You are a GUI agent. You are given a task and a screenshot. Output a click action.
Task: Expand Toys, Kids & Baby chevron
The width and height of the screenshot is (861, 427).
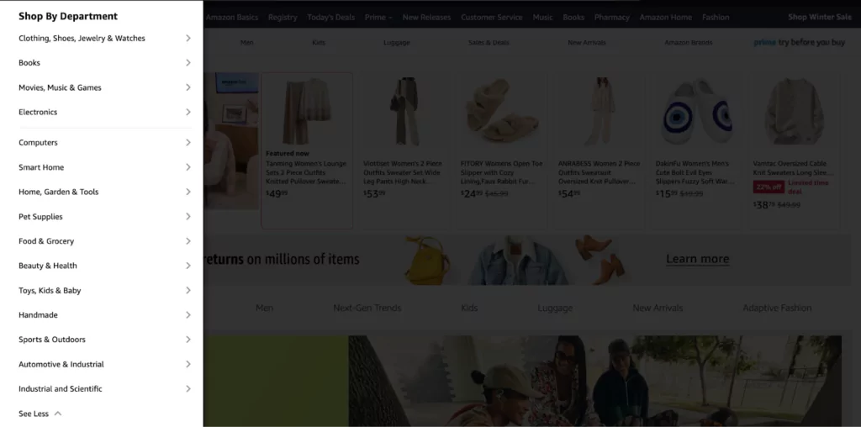click(188, 290)
